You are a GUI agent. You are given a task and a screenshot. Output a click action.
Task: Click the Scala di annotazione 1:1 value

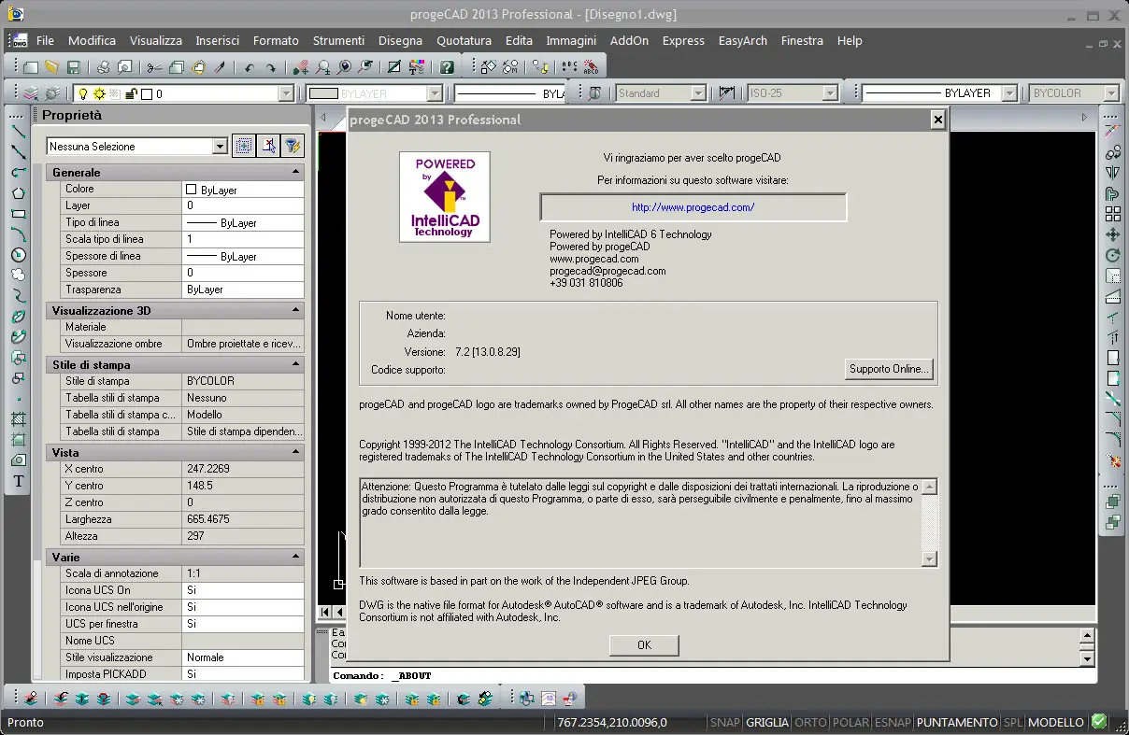[x=243, y=573]
